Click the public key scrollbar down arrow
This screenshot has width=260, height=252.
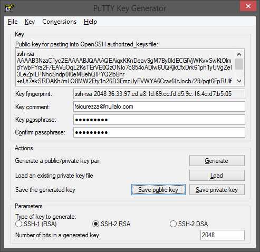(239, 81)
